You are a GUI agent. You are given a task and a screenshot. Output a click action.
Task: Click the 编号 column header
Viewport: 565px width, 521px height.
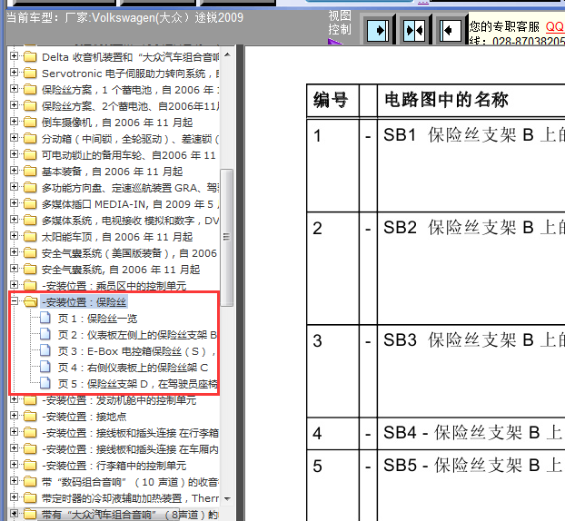[332, 101]
